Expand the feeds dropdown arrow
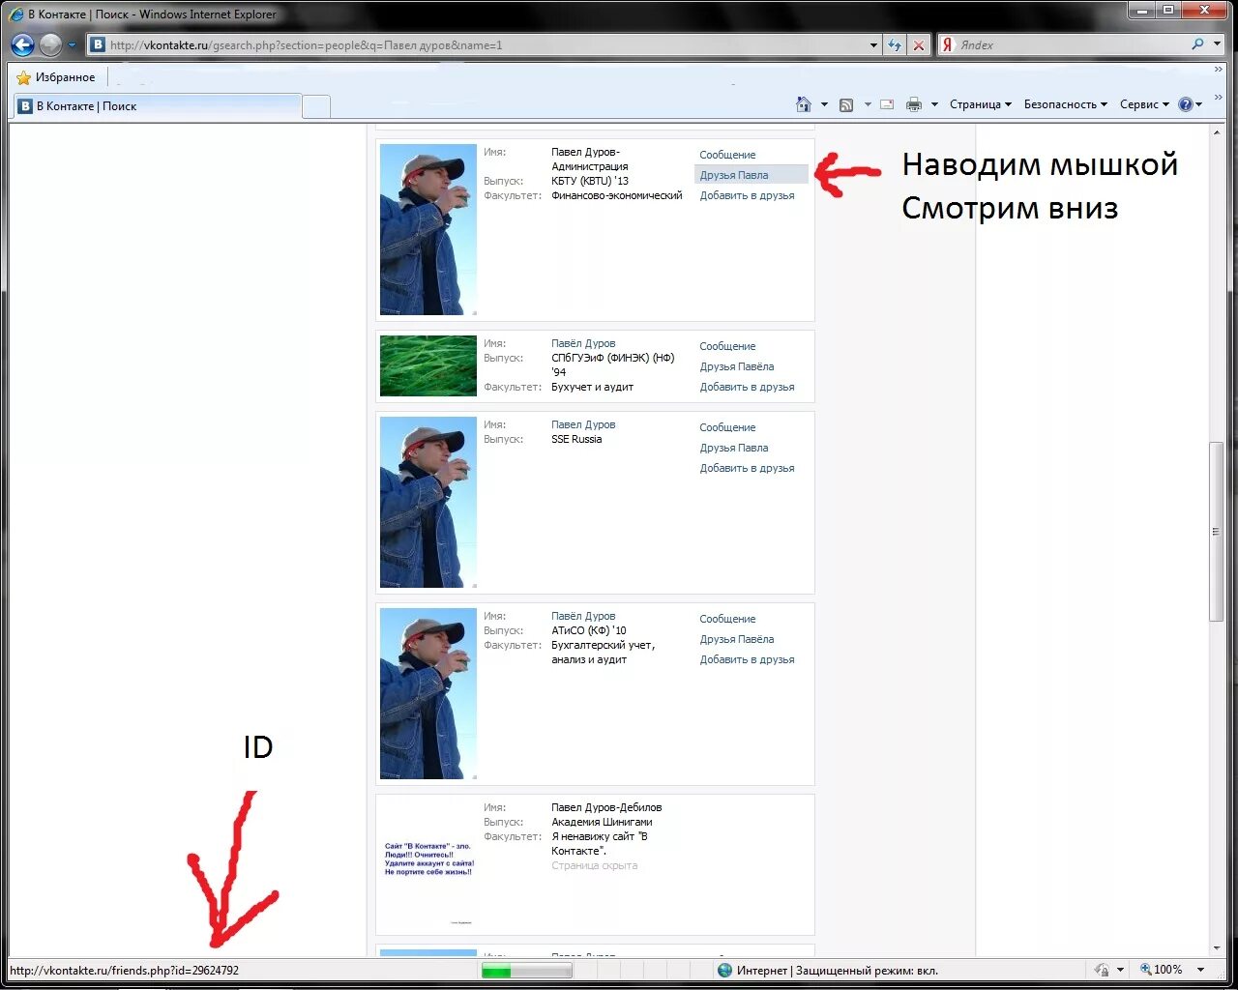The width and height of the screenshot is (1238, 990). pos(868,104)
